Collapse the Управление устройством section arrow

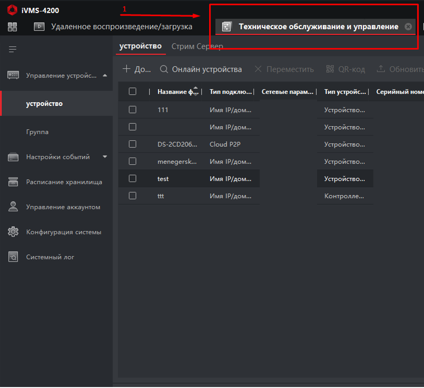coord(105,75)
